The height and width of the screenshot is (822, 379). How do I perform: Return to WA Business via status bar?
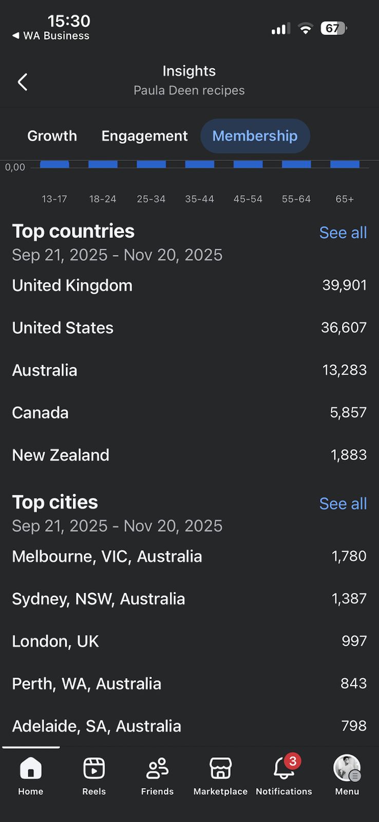click(51, 36)
